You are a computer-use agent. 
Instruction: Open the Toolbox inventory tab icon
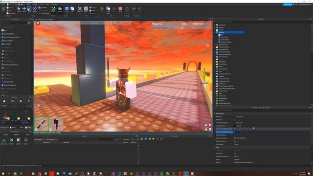[x=12, y=101]
